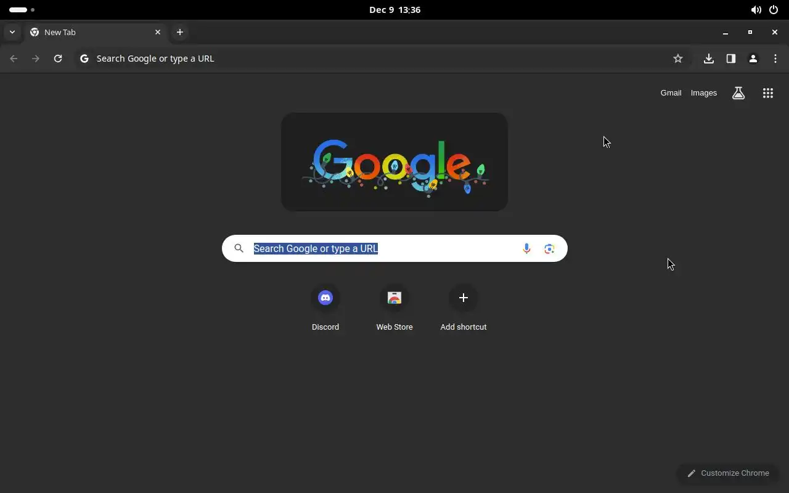Image resolution: width=789 pixels, height=493 pixels.
Task: Open a new tab with plus button
Action: 180,32
